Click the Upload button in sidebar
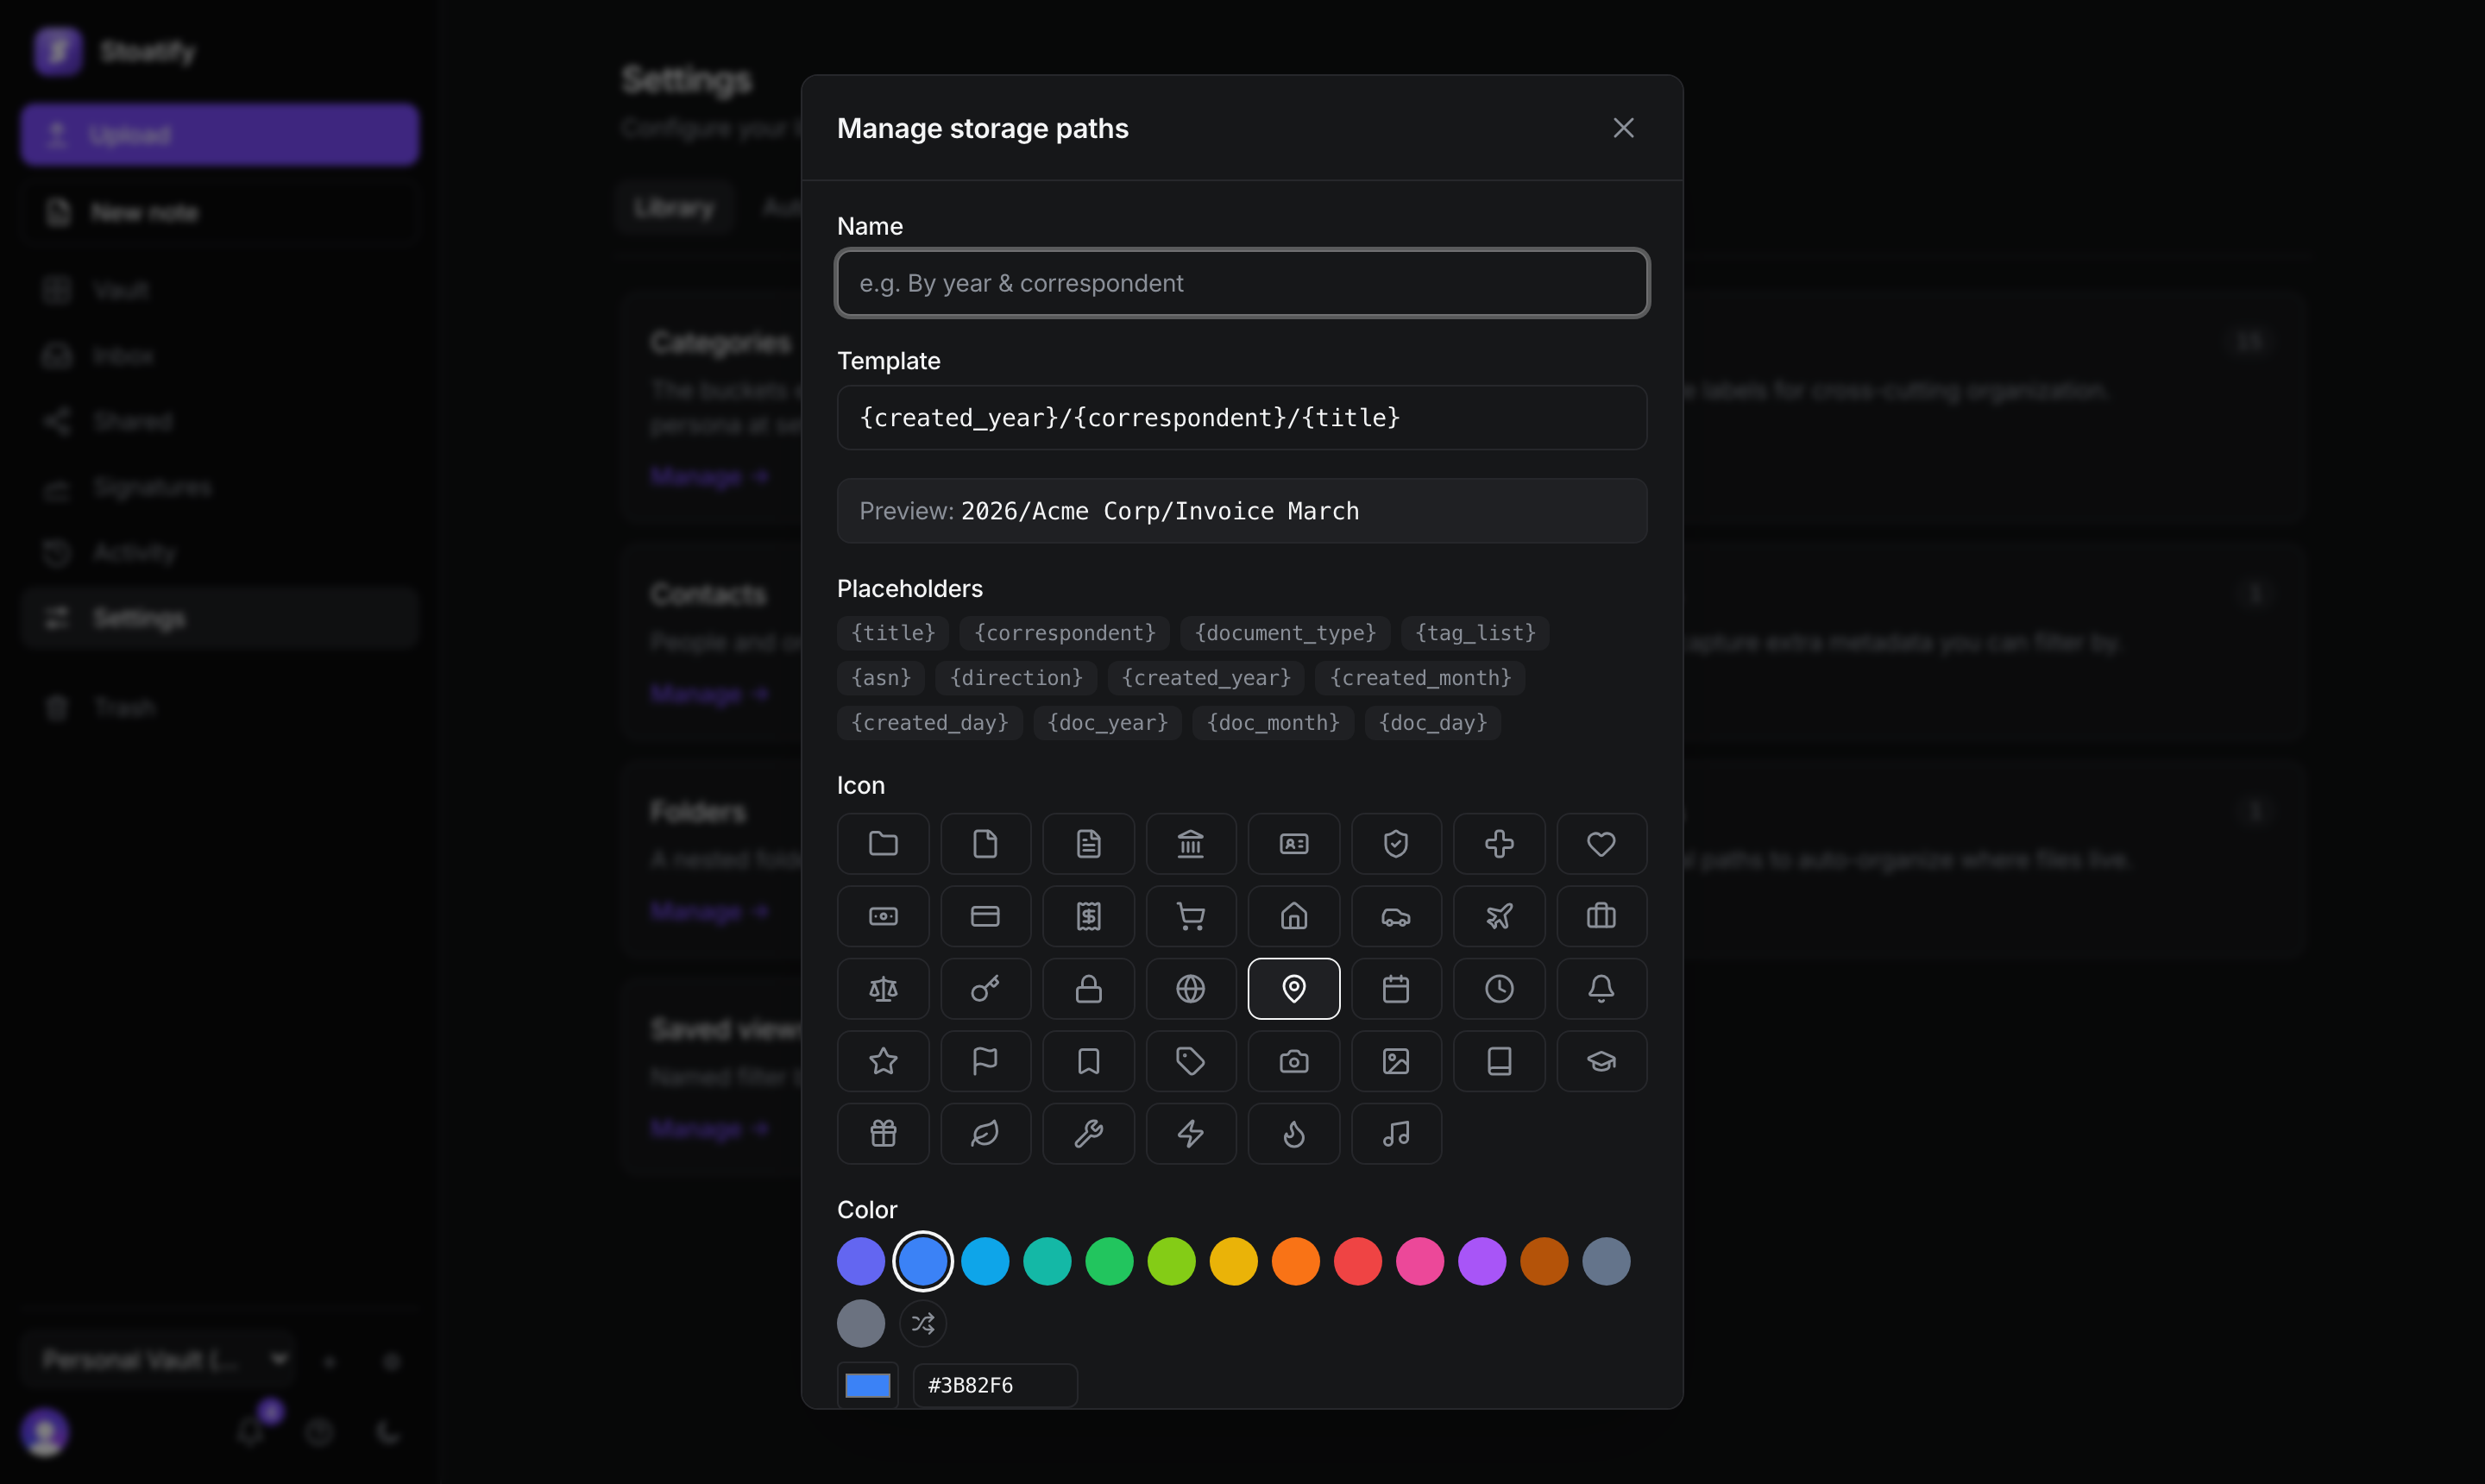The width and height of the screenshot is (2485, 1484). click(220, 134)
